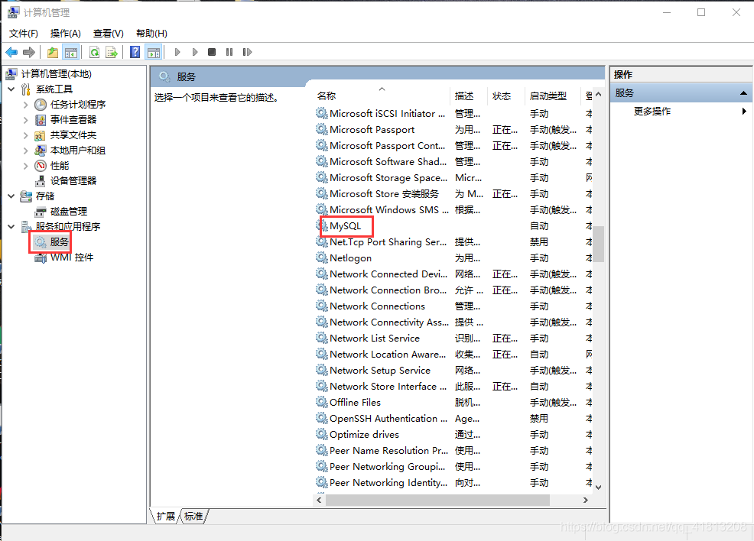Switch to the 标准 tab

[193, 516]
